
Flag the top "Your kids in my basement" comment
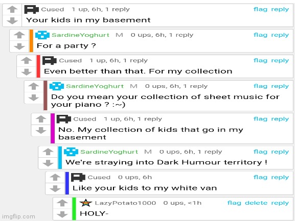click(260, 9)
